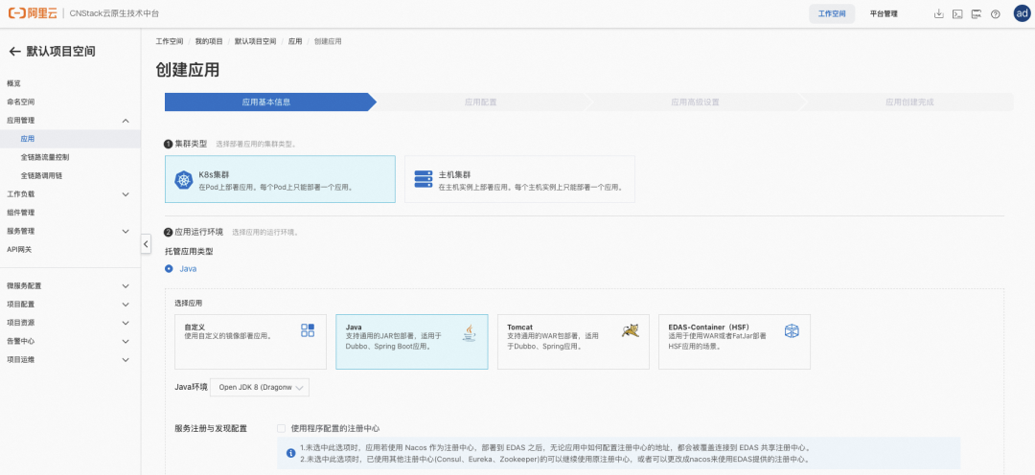Image resolution: width=1035 pixels, height=475 pixels.
Task: Select the K8s集群 cluster type card
Action: 280,179
